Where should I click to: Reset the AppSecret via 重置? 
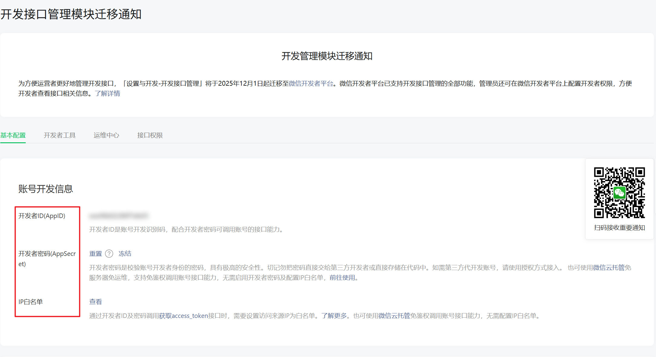point(95,253)
